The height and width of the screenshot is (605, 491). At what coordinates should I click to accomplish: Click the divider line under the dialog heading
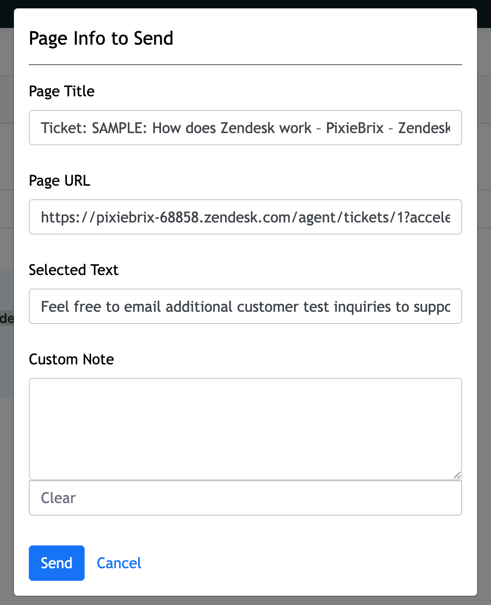245,65
